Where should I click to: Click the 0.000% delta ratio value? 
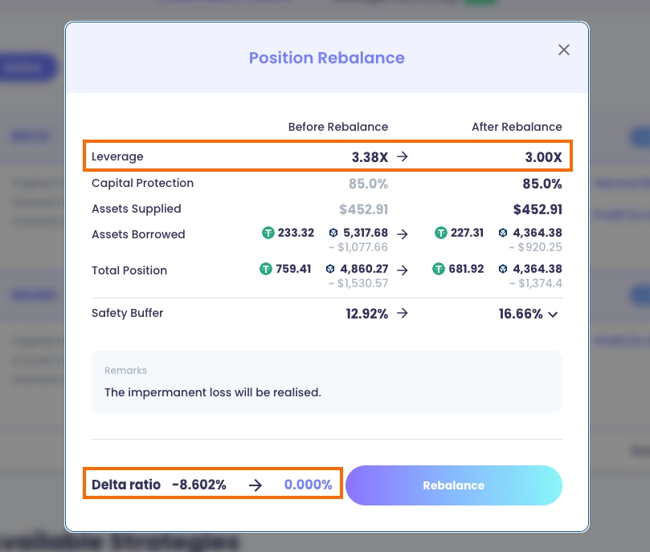[308, 485]
